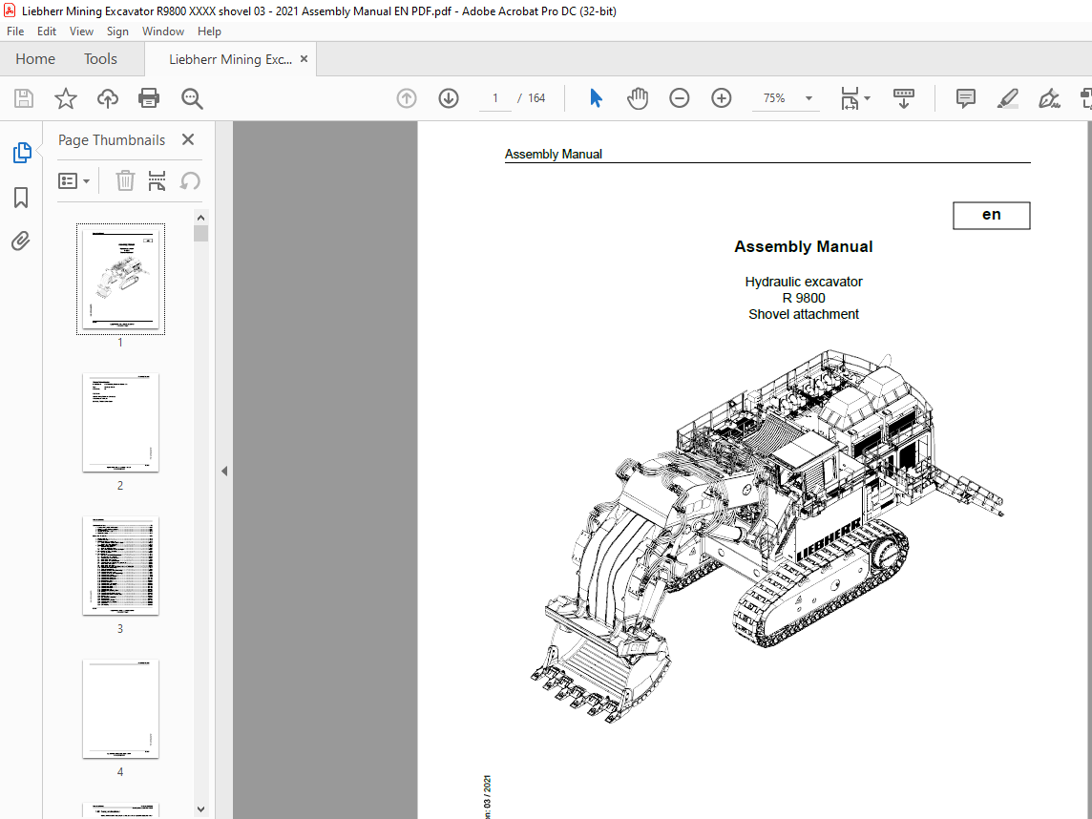Click the 'en' language box on page
Viewport: 1092px width, 819px height.
point(991,215)
